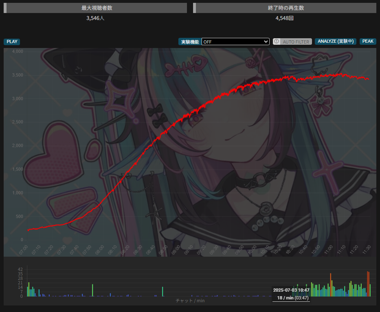Click the PLAY button
Screen dimensions: 380x312
tap(12, 41)
